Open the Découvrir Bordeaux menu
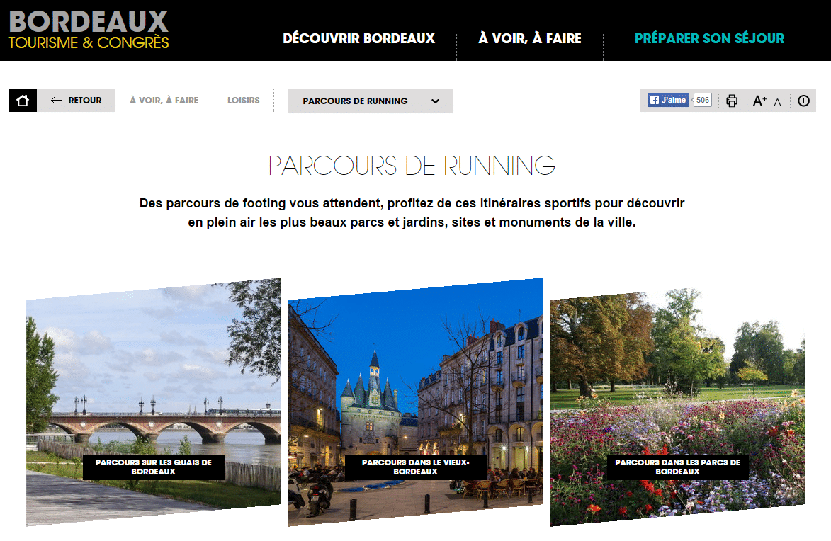The height and width of the screenshot is (541, 831). [358, 38]
